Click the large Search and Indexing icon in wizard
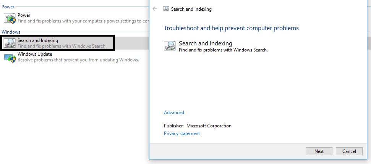 (x=170, y=46)
